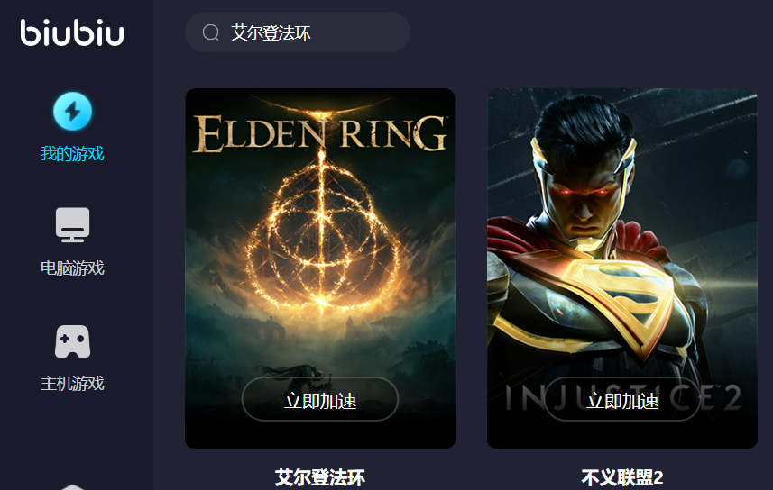Click the partially visible icon below 主机游戏
This screenshot has height=490, width=773.
[x=72, y=486]
